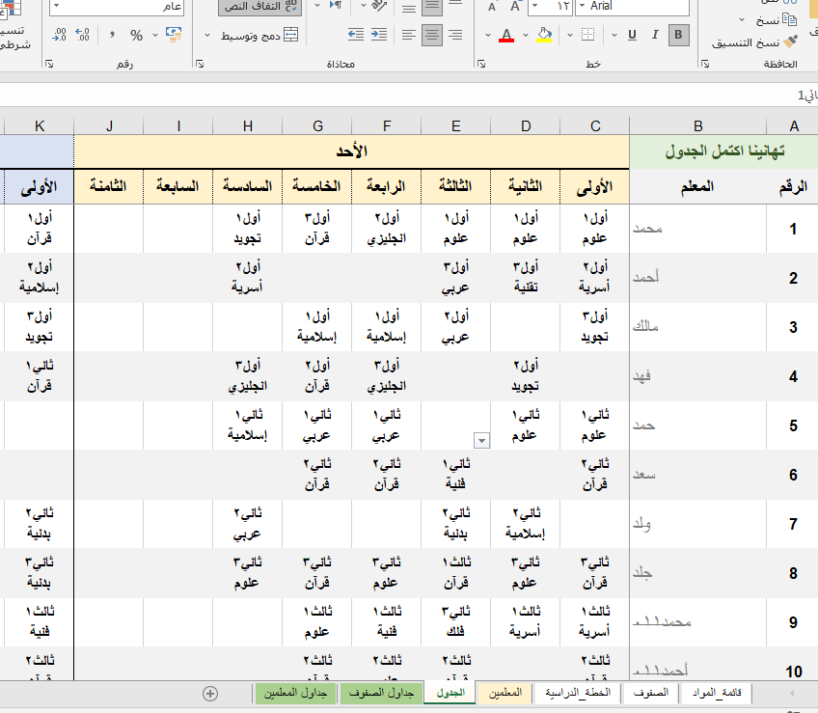Click the تهانينا اكتمل الجدول cell
The image size is (818, 713).
pyautogui.click(x=724, y=151)
